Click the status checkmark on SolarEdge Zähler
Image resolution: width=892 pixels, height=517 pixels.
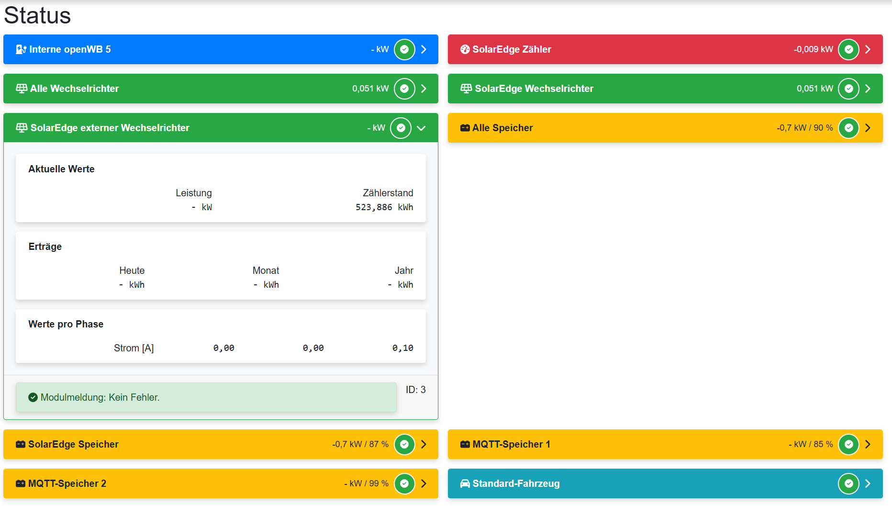pyautogui.click(x=848, y=49)
